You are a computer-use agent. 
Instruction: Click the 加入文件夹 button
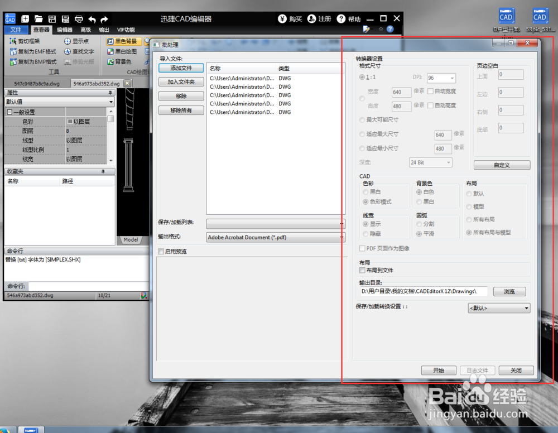tap(181, 82)
